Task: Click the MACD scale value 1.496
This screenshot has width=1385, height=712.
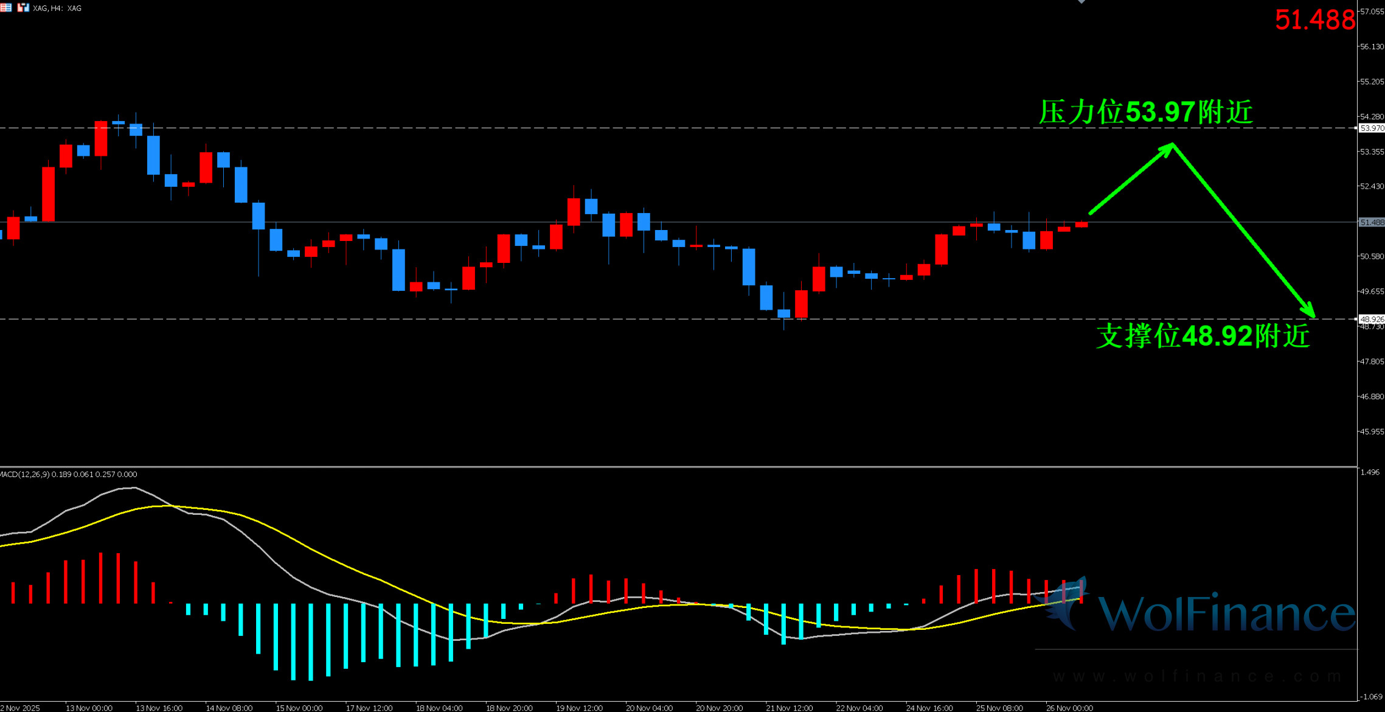Action: 1369,472
